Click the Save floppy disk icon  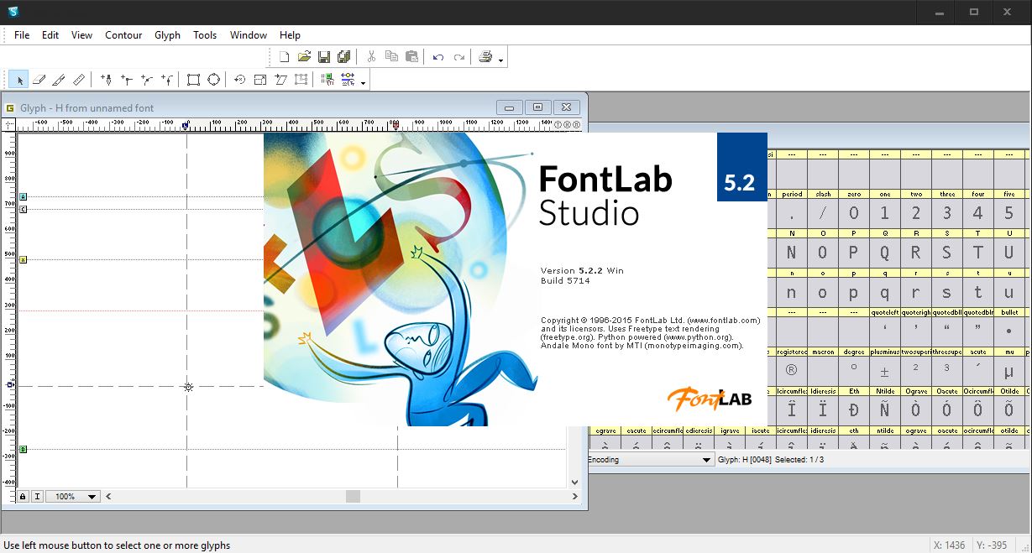point(324,57)
